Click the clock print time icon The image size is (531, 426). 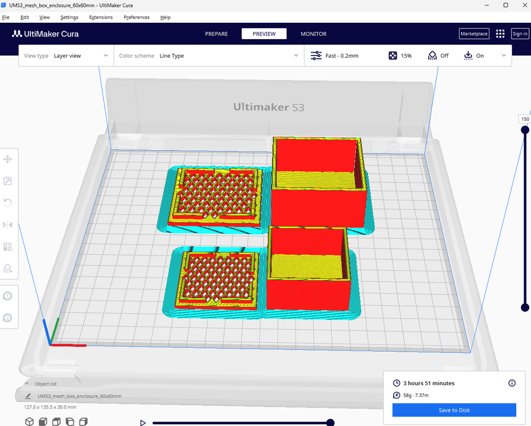(x=396, y=383)
